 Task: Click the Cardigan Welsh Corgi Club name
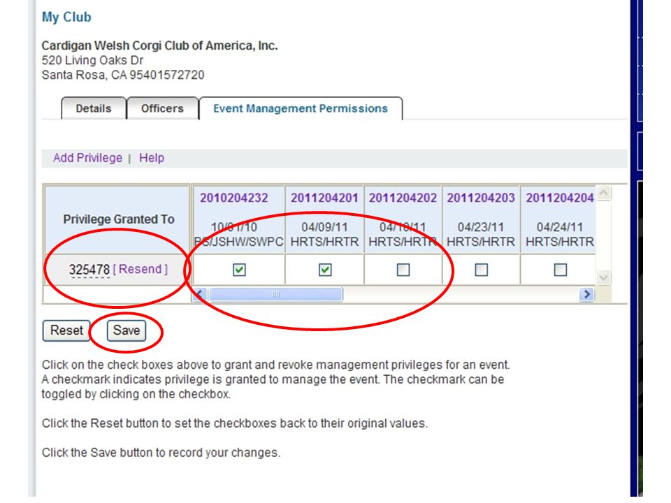[x=159, y=46]
